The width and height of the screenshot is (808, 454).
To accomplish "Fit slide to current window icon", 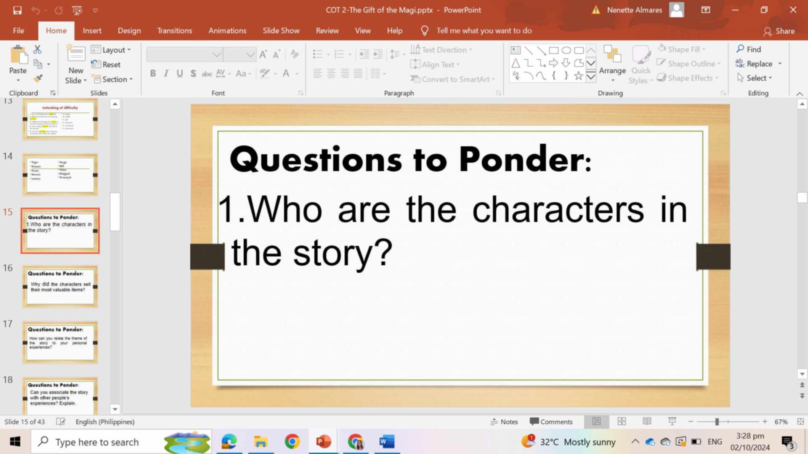I will click(x=800, y=421).
